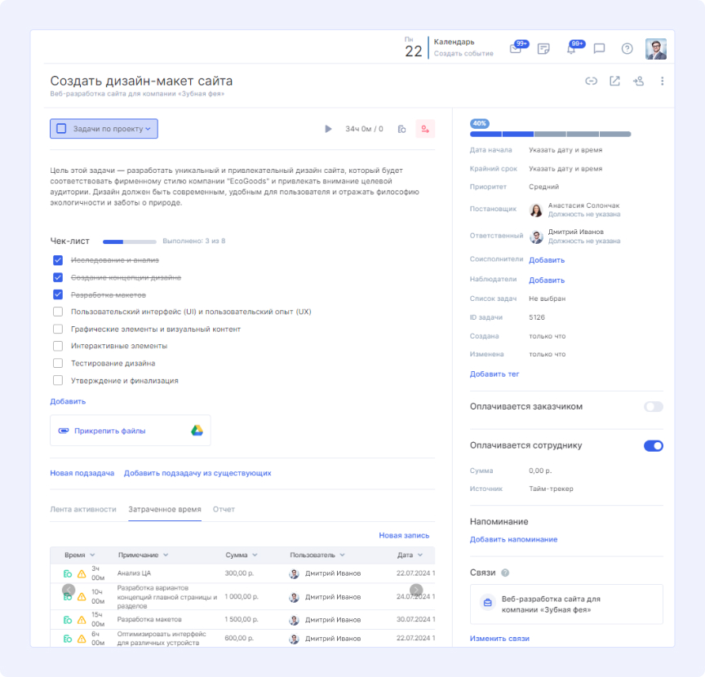Click the 40% task progress bar

click(550, 134)
